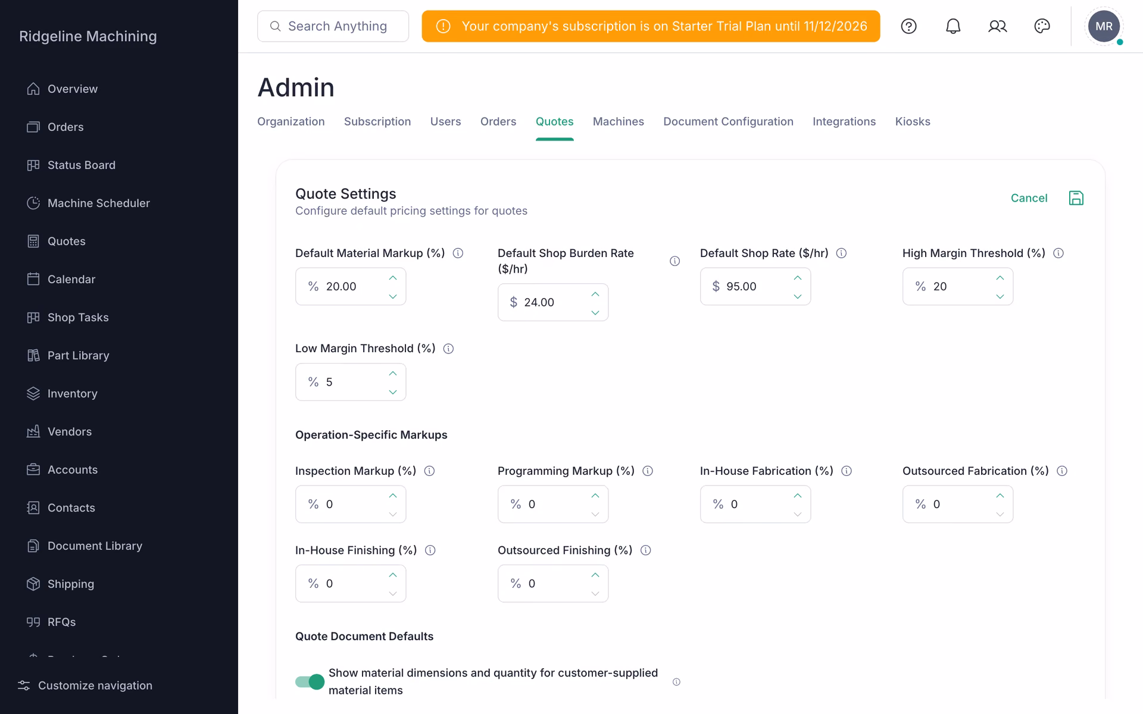
Task: Decrease Default Shop Burden Rate with down arrow
Action: click(x=595, y=312)
